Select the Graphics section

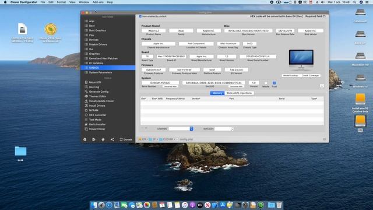94,54
